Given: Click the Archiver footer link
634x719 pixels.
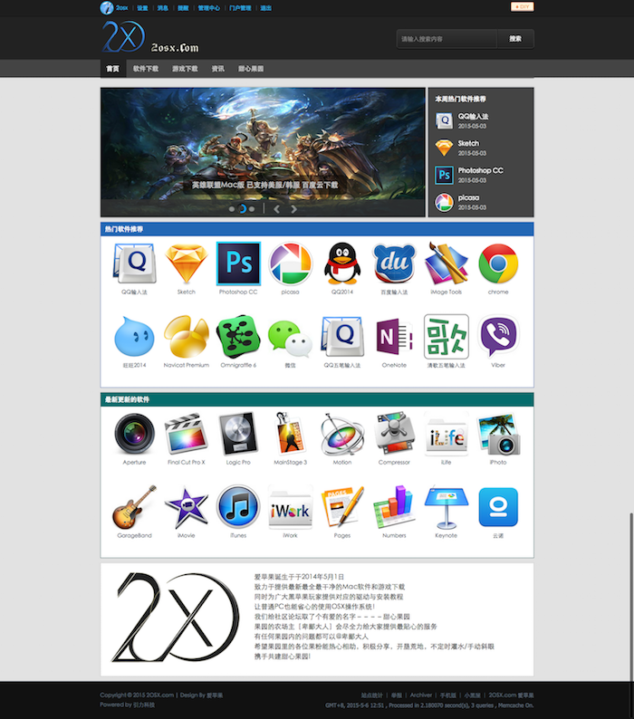Looking at the screenshot, I should click(x=420, y=695).
